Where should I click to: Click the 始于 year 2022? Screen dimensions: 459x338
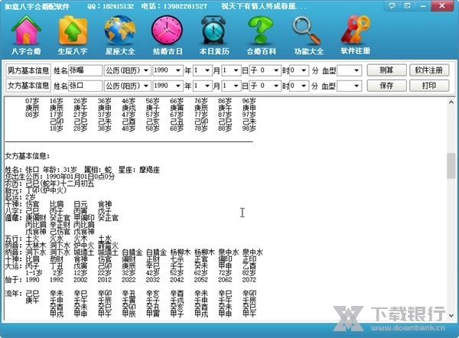point(129,279)
